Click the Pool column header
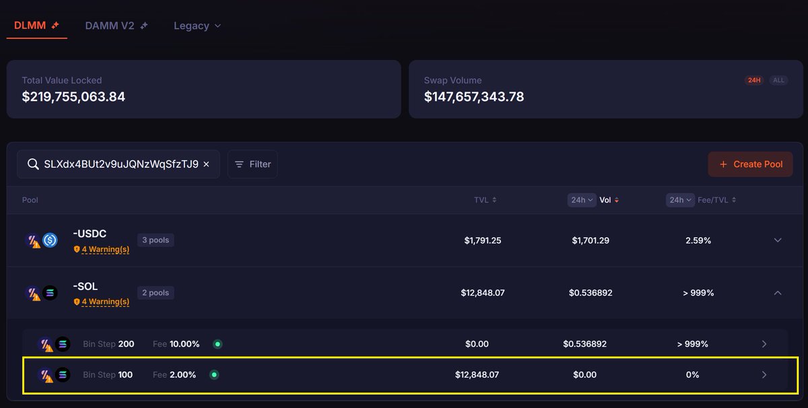The width and height of the screenshot is (808, 408). (30, 200)
